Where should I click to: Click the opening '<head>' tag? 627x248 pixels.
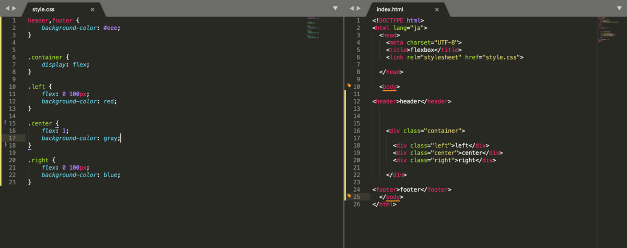tap(389, 35)
